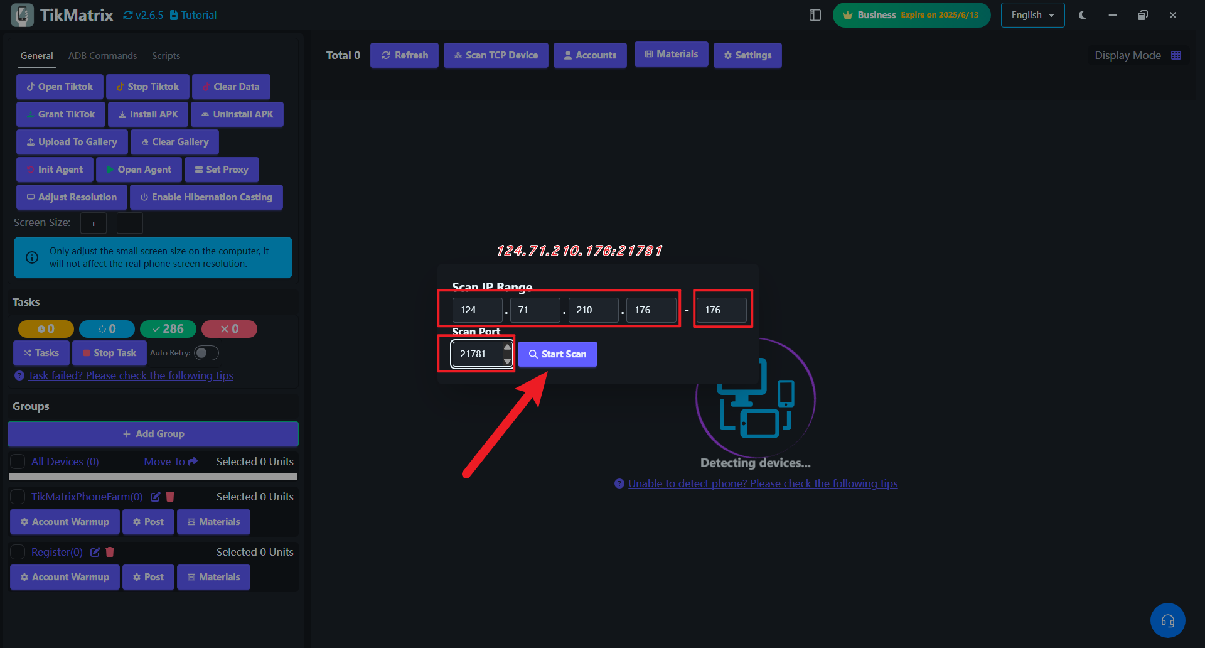Check the Register group checkbox

[x=18, y=552]
